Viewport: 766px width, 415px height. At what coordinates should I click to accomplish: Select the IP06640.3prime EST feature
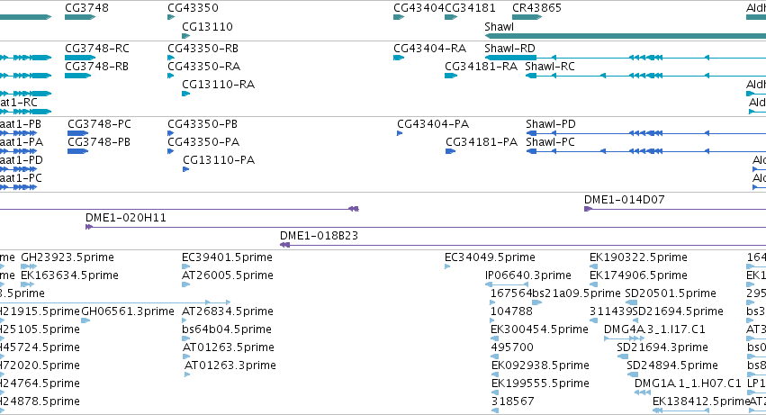click(x=507, y=284)
